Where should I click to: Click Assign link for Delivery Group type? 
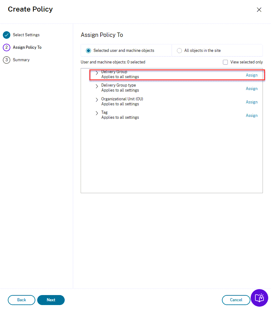252,89
